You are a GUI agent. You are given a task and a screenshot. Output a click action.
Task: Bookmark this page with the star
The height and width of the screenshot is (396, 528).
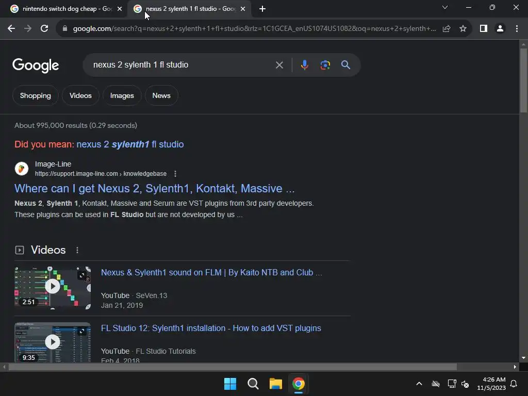463,29
